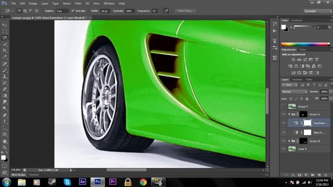The image size is (333, 187).
Task: Toggle Lock transparent pixels
Action: pyautogui.click(x=291, y=99)
